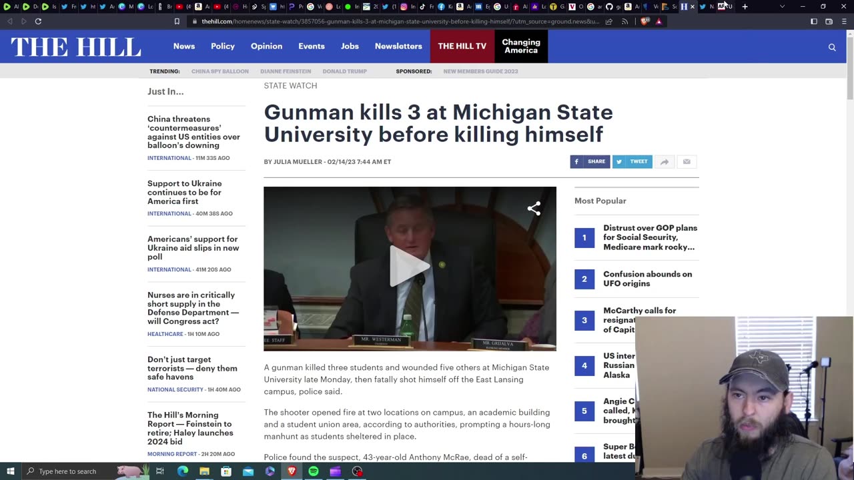Image resolution: width=854 pixels, height=480 pixels.
Task: Click the purple app icon on taskbar
Action: [336, 471]
